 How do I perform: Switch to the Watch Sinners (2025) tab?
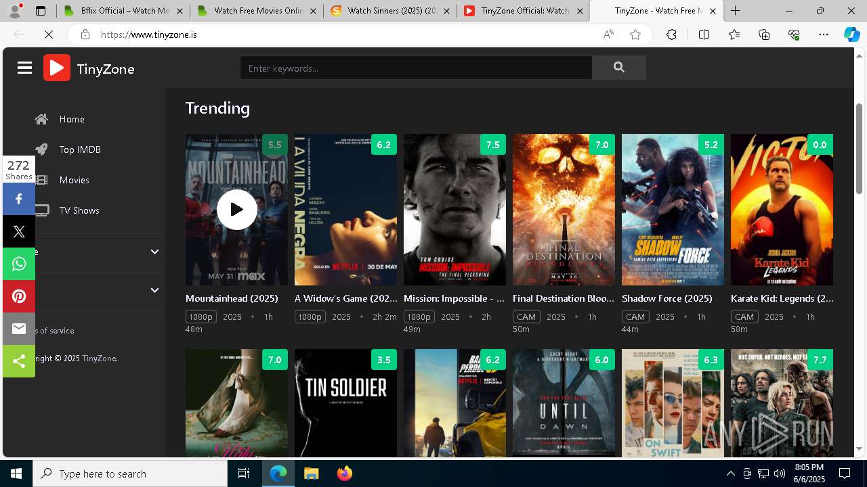click(x=389, y=11)
